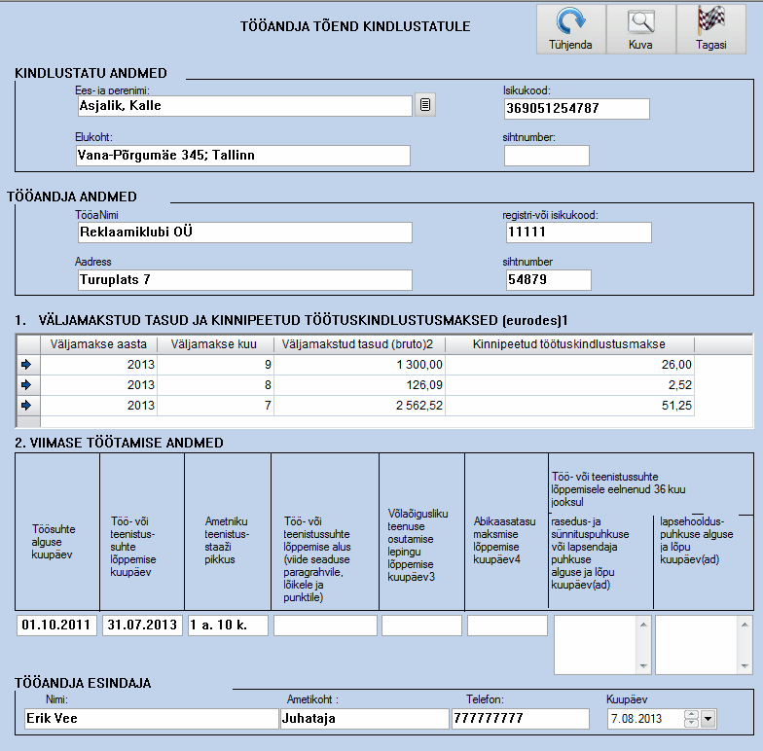Click the registri-või isikukood field 11111
The width and height of the screenshot is (763, 751).
point(578,232)
